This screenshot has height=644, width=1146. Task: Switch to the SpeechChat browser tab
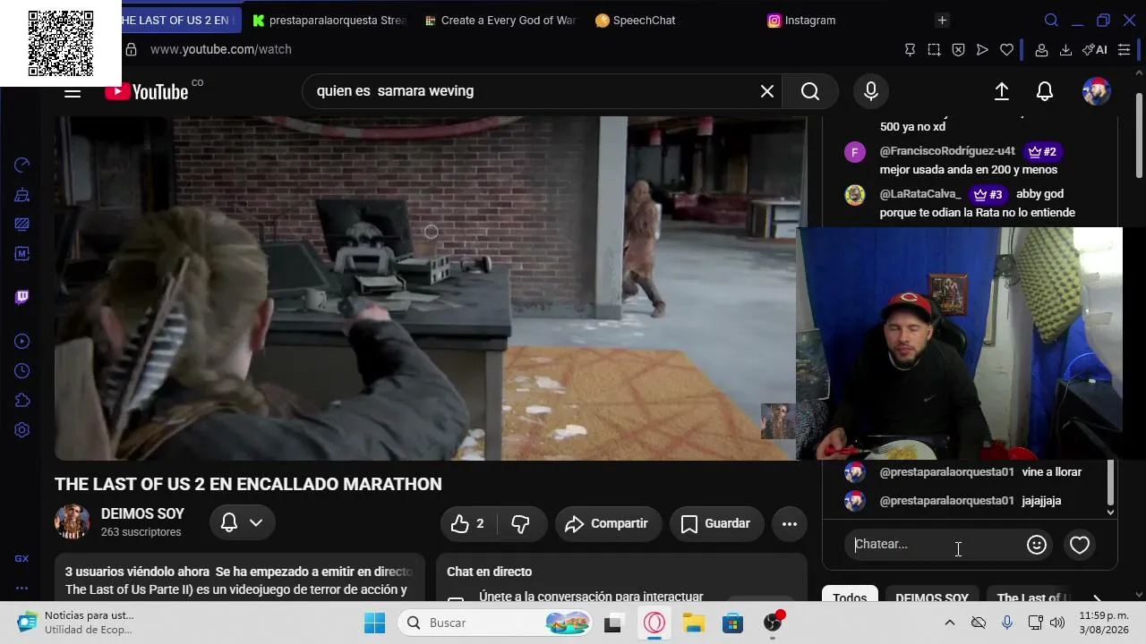tap(644, 21)
